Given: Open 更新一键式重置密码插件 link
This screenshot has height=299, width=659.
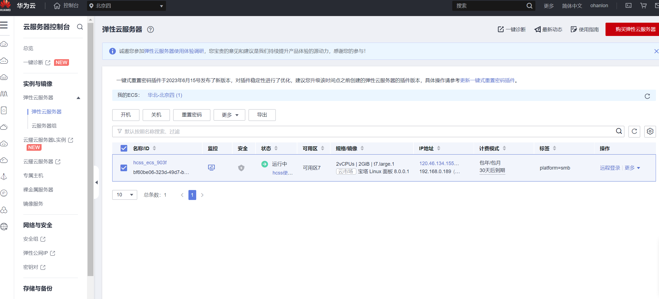Looking at the screenshot, I should pyautogui.click(x=487, y=80).
